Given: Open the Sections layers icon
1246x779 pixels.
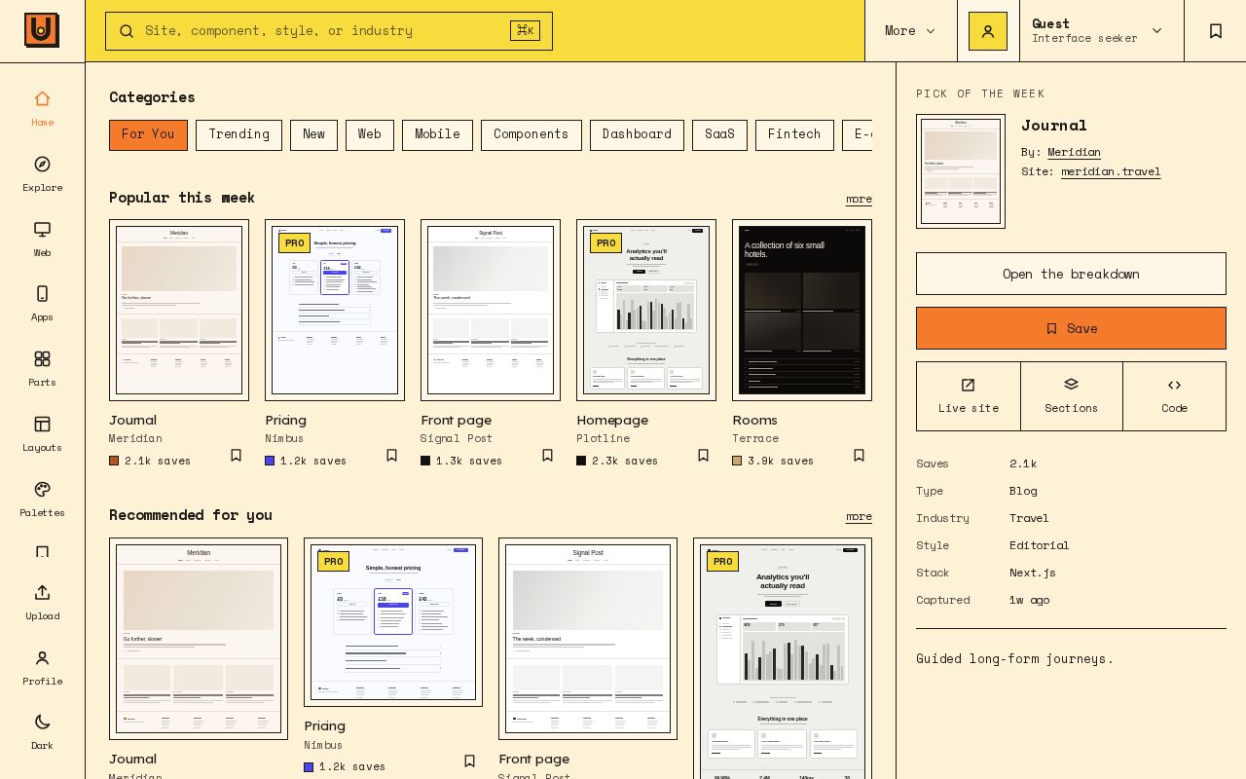Looking at the screenshot, I should [1071, 385].
